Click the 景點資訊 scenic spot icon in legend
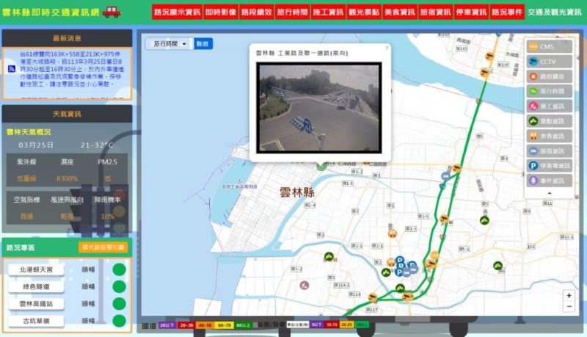 click(x=533, y=121)
